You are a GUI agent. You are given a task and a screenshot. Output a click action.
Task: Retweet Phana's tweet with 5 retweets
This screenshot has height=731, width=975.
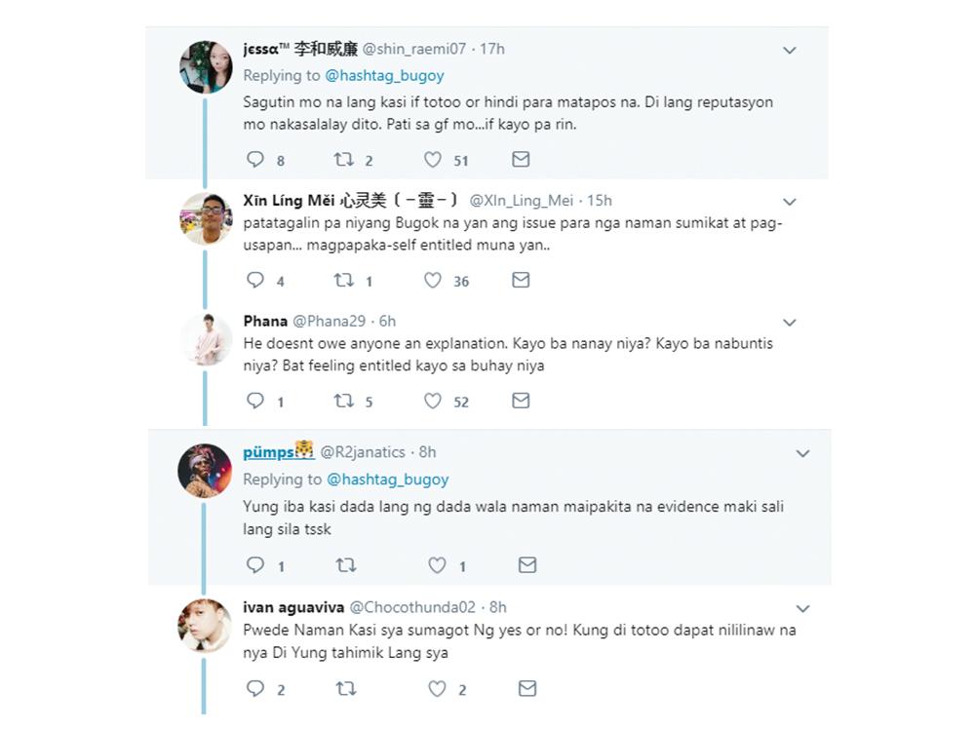click(x=344, y=401)
